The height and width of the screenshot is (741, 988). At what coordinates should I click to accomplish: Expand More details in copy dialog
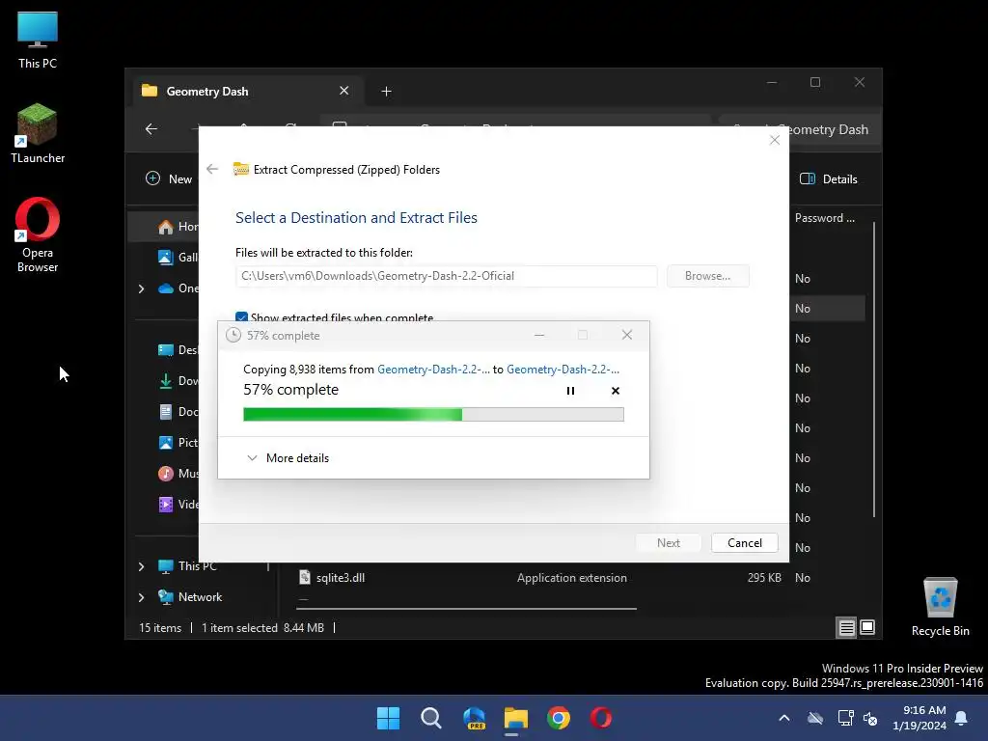tap(288, 458)
